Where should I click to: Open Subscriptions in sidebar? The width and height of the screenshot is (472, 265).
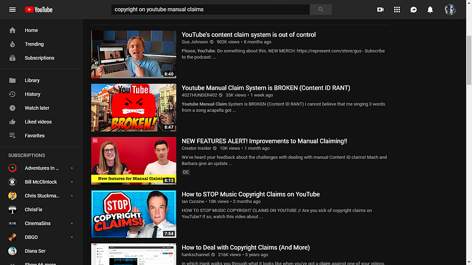(x=39, y=58)
